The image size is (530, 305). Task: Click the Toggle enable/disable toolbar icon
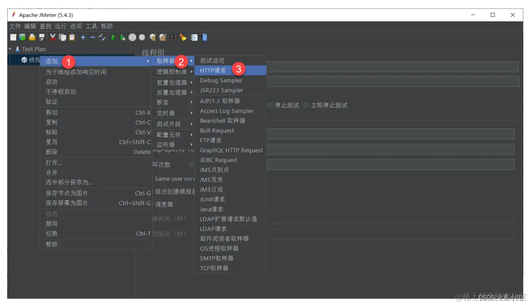pos(102,37)
